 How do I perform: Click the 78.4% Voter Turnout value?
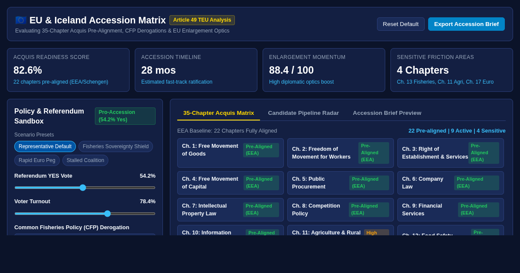(x=147, y=201)
